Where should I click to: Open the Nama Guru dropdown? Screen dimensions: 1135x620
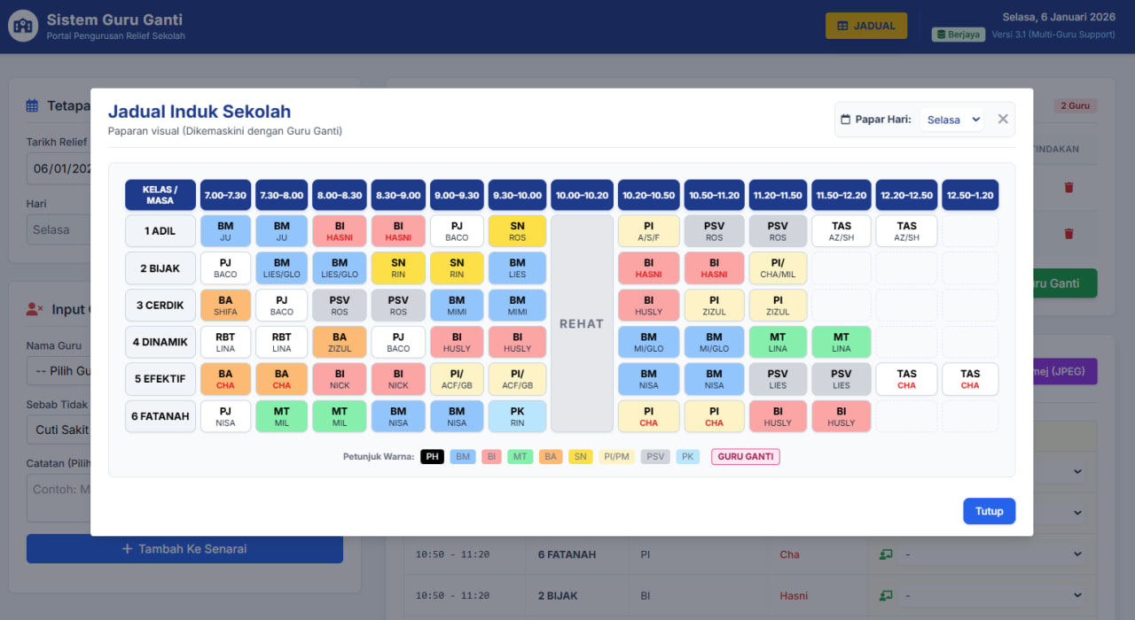[x=59, y=370]
